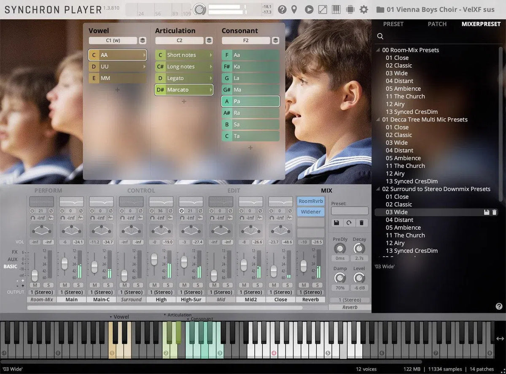Solo the High mixer channel
The height and width of the screenshot is (374, 506).
point(168,285)
